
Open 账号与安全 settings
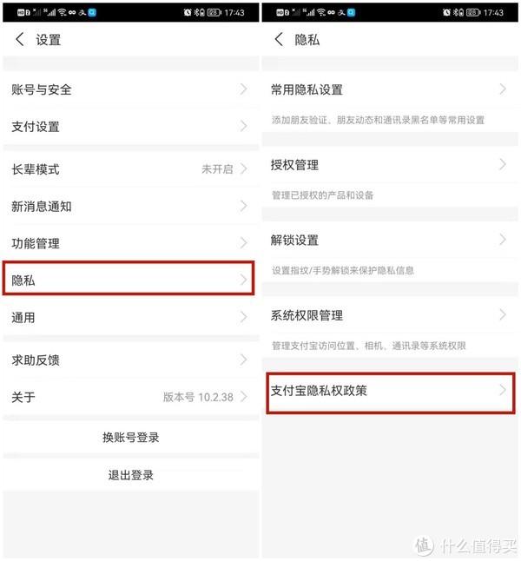(x=130, y=89)
